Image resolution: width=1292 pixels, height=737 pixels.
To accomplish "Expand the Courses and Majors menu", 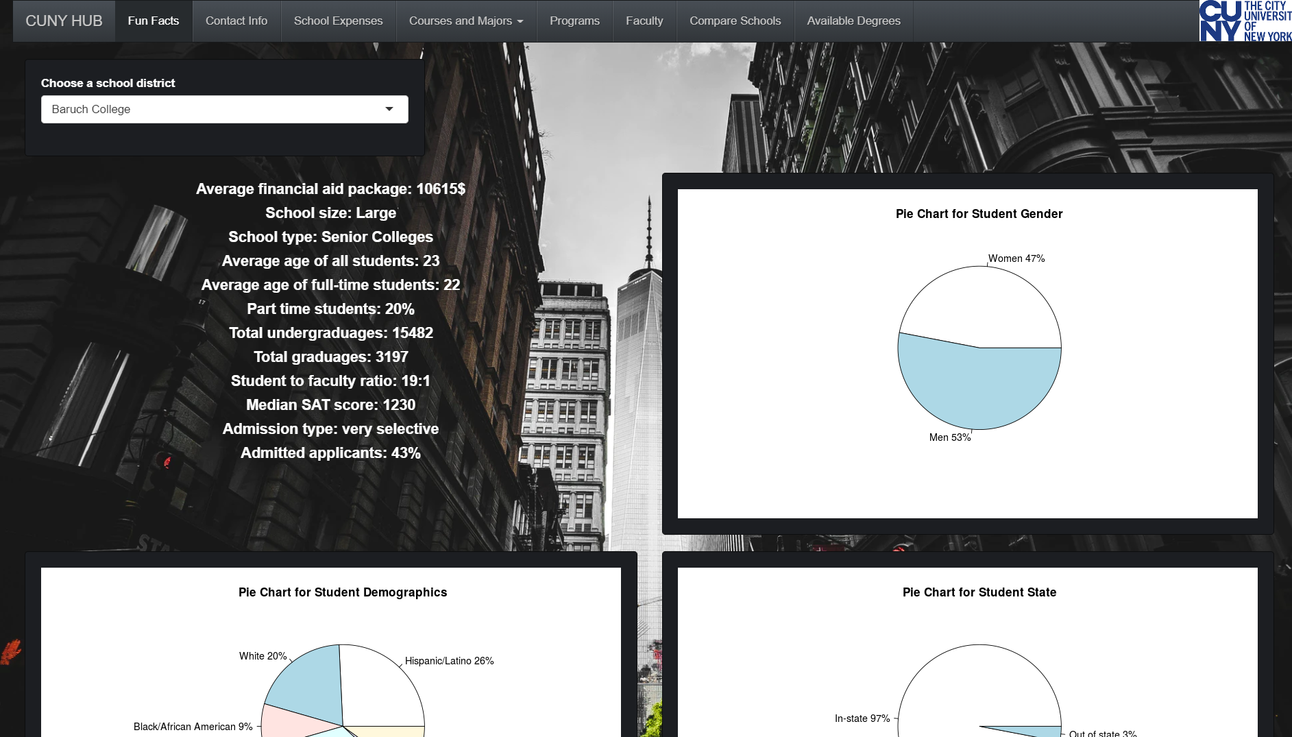I will pyautogui.click(x=465, y=21).
